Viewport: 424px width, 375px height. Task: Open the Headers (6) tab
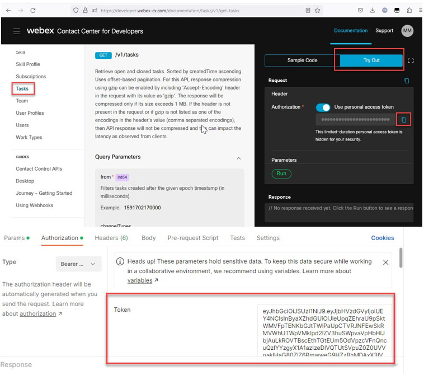click(111, 238)
